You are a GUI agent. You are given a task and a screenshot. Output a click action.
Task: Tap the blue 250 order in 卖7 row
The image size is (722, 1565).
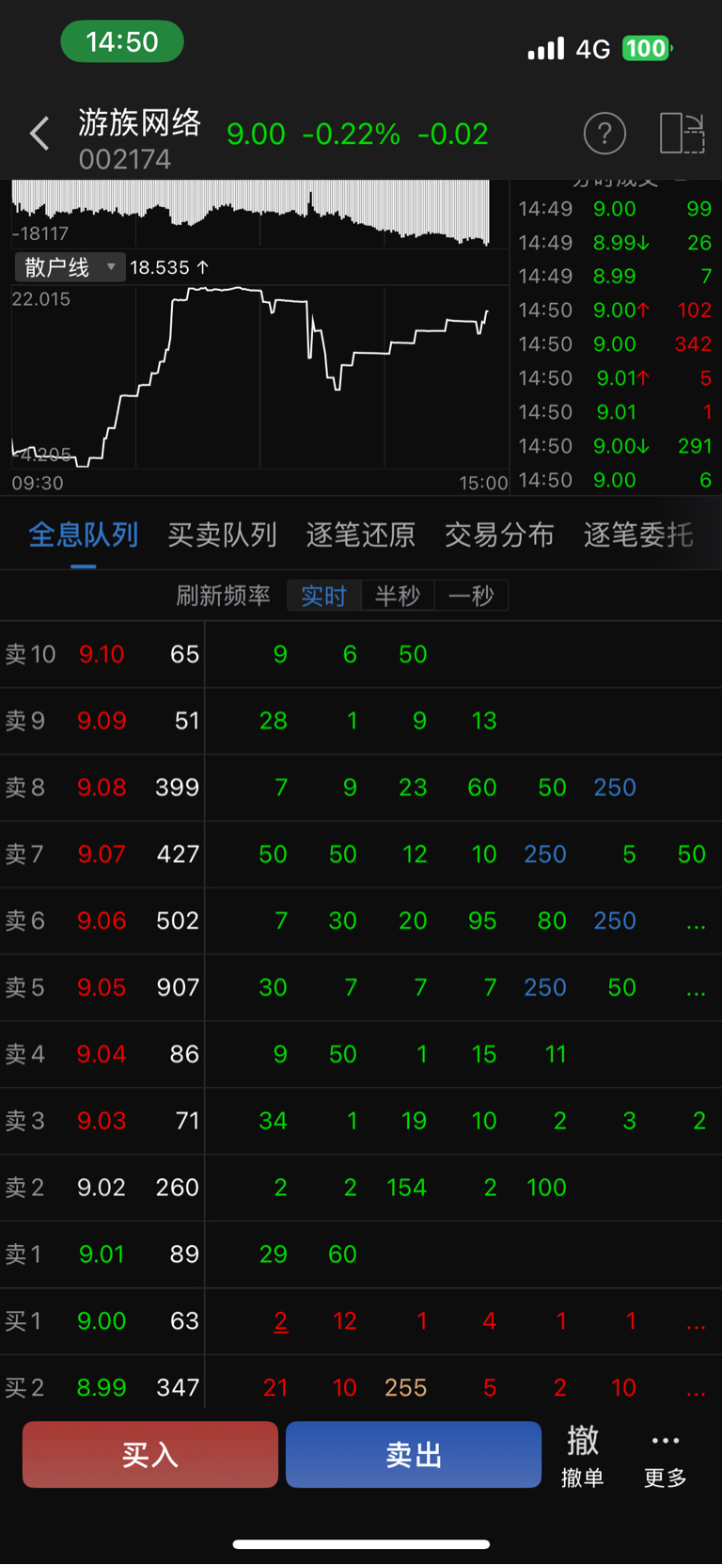[x=545, y=854]
